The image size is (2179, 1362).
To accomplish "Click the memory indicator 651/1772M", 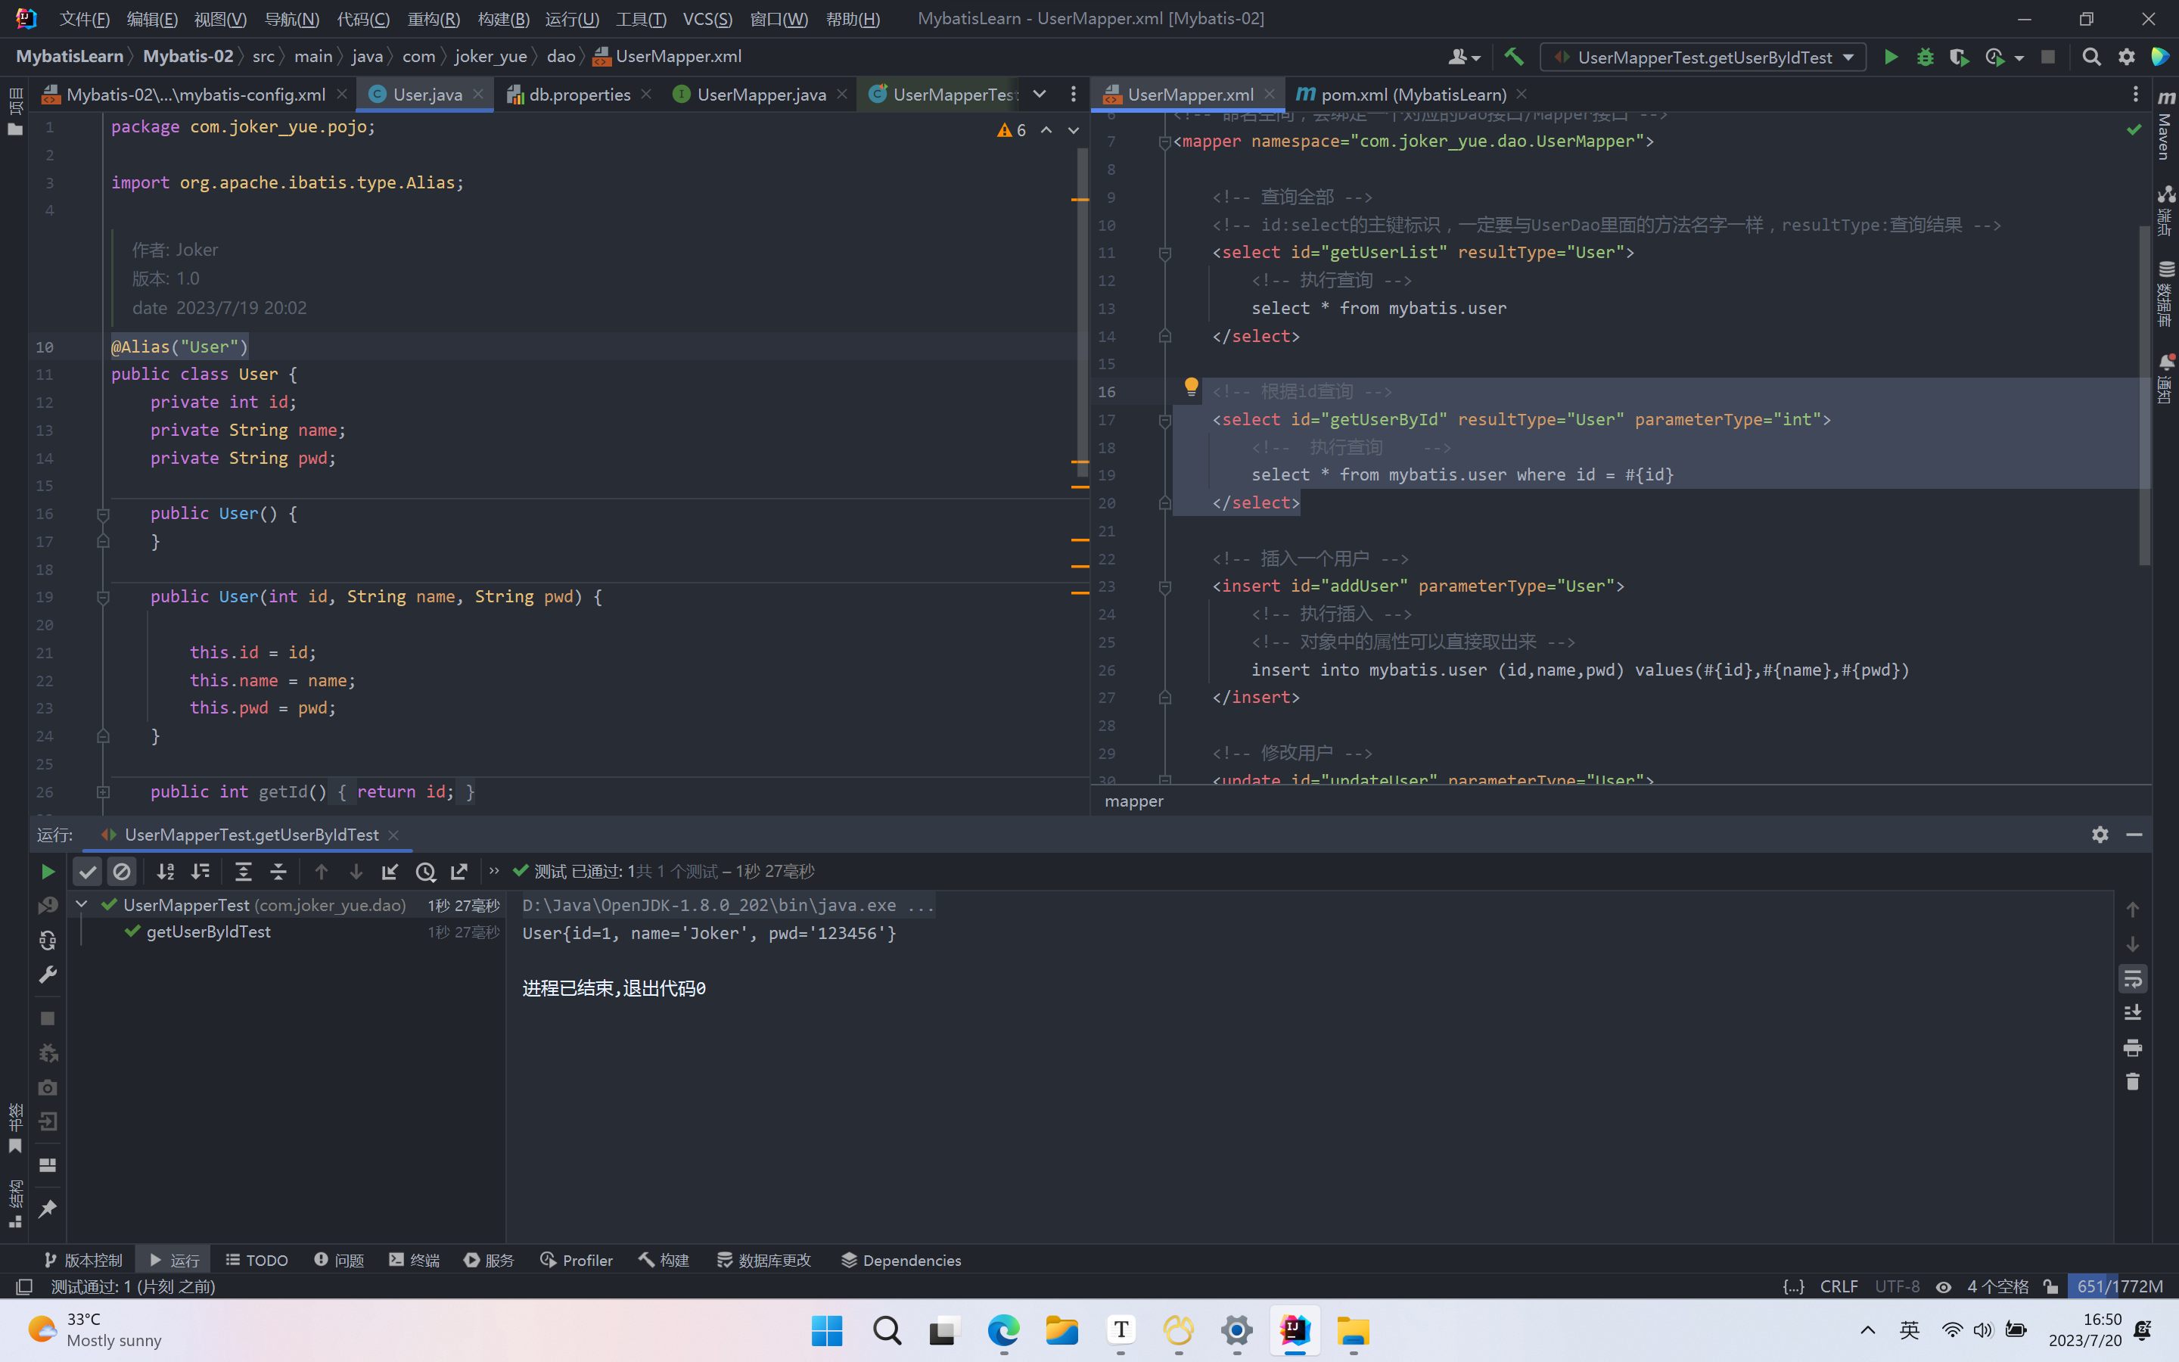I will [2119, 1286].
